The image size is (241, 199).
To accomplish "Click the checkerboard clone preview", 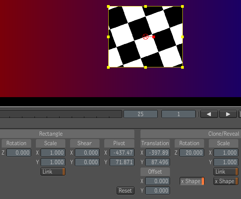I will (x=146, y=37).
